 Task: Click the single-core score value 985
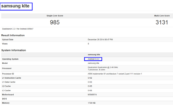point(55,22)
